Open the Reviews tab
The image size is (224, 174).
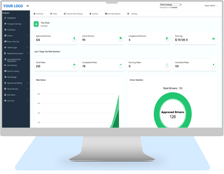click(x=94, y=14)
